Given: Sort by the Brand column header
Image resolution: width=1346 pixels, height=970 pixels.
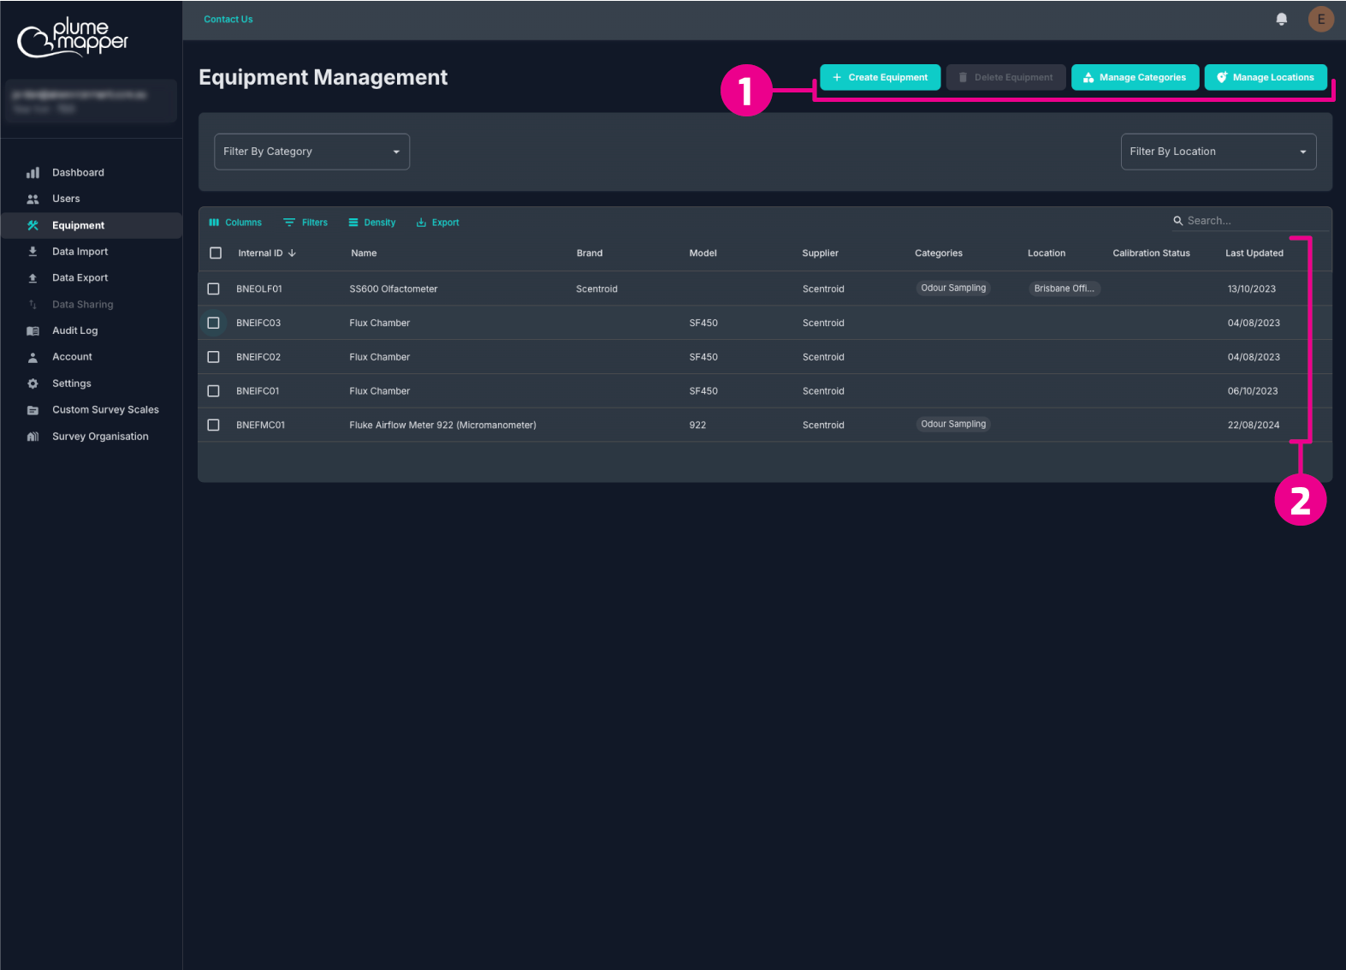Looking at the screenshot, I should click(590, 253).
